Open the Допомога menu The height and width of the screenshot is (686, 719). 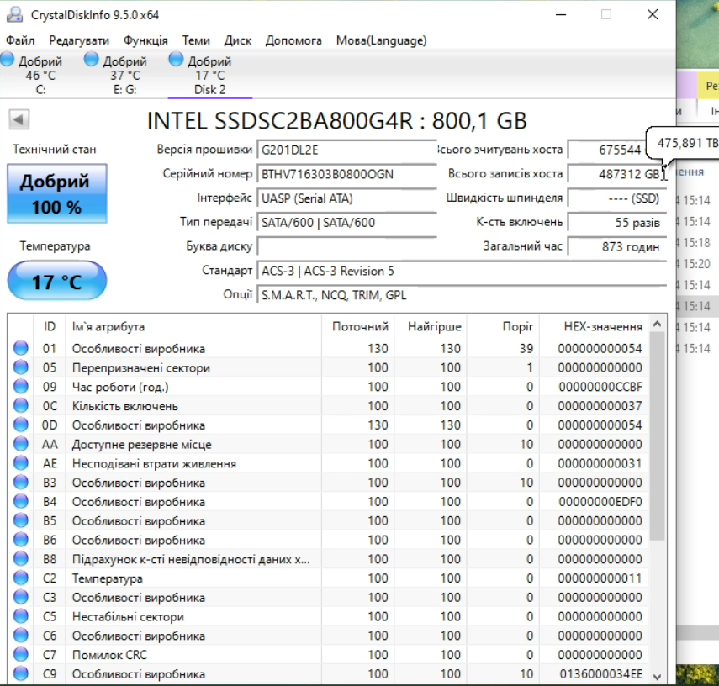(x=293, y=40)
